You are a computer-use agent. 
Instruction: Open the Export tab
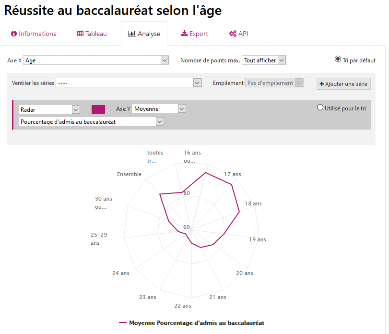194,34
